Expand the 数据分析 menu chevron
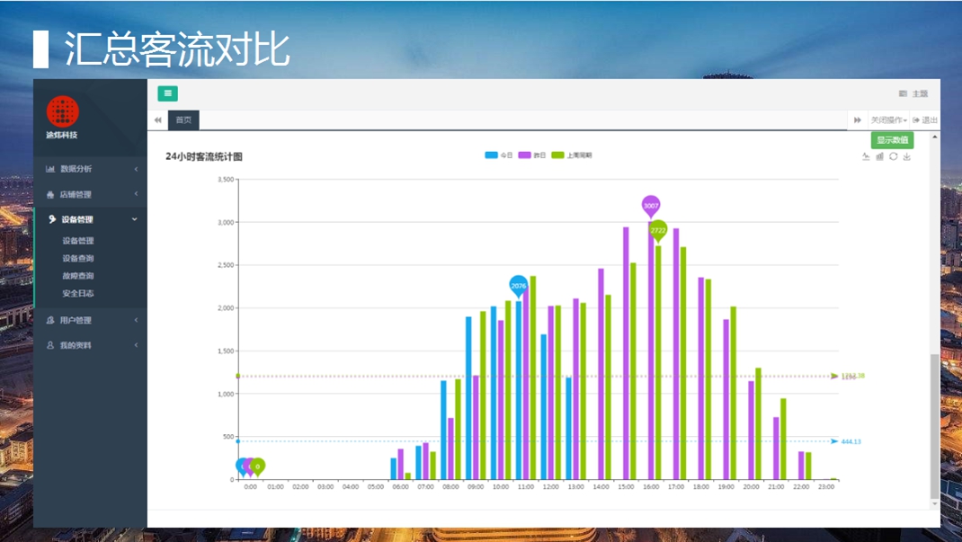The height and width of the screenshot is (542, 962). (136, 169)
